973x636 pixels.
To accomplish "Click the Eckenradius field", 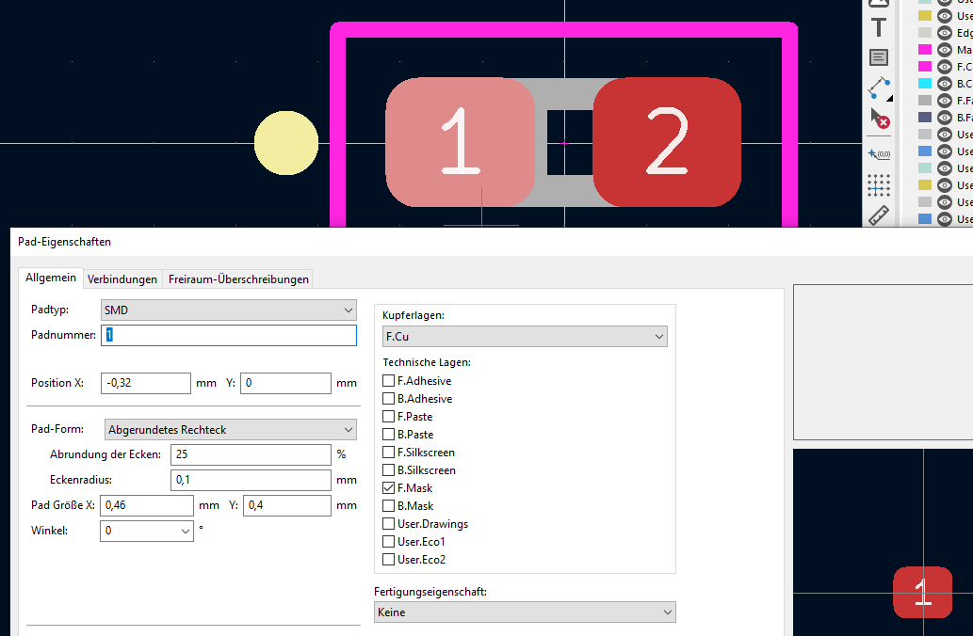I will (251, 480).
